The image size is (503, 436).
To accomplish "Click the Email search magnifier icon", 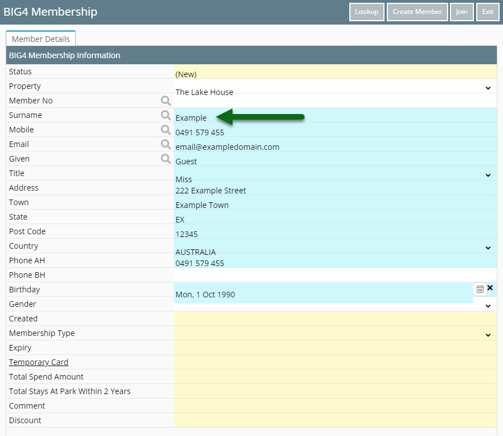I will pyautogui.click(x=165, y=144).
